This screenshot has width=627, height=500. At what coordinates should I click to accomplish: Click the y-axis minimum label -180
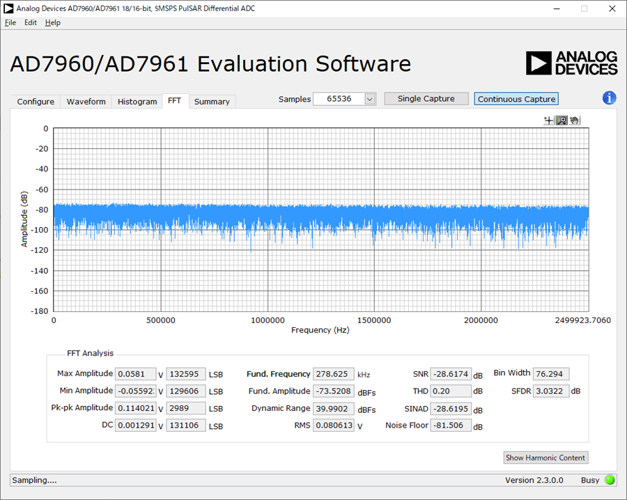[39, 311]
